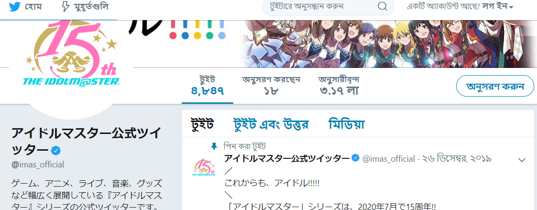537x210 pixels.
Task: Click verified badge in pinned tweet header
Action: point(356,158)
